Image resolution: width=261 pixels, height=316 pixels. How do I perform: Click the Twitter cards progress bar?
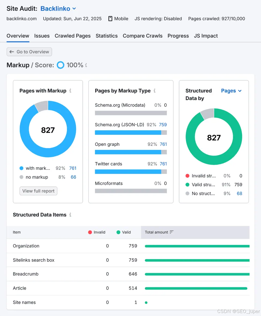click(x=131, y=171)
